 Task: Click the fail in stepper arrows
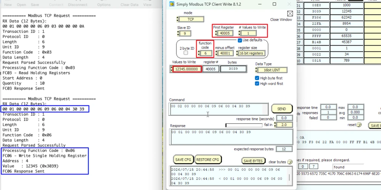(275, 125)
